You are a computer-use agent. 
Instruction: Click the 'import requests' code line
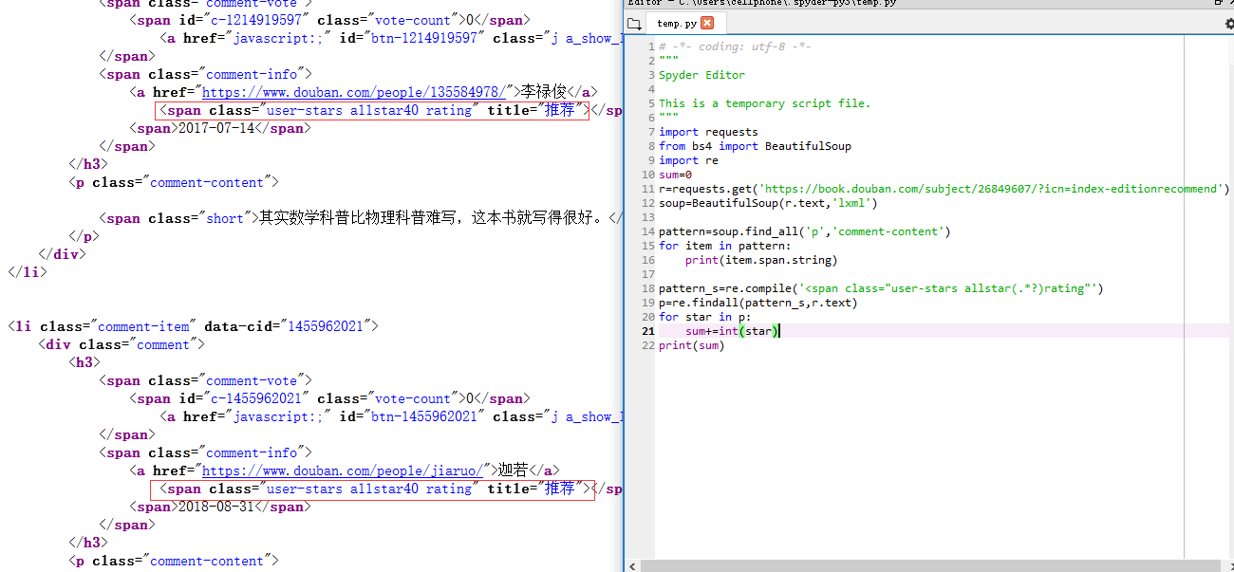708,132
